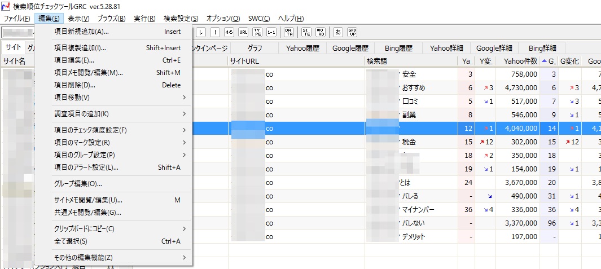Click the search term cell ending マイナンバー
This screenshot has width=601, height=269.
pyautogui.click(x=411, y=210)
